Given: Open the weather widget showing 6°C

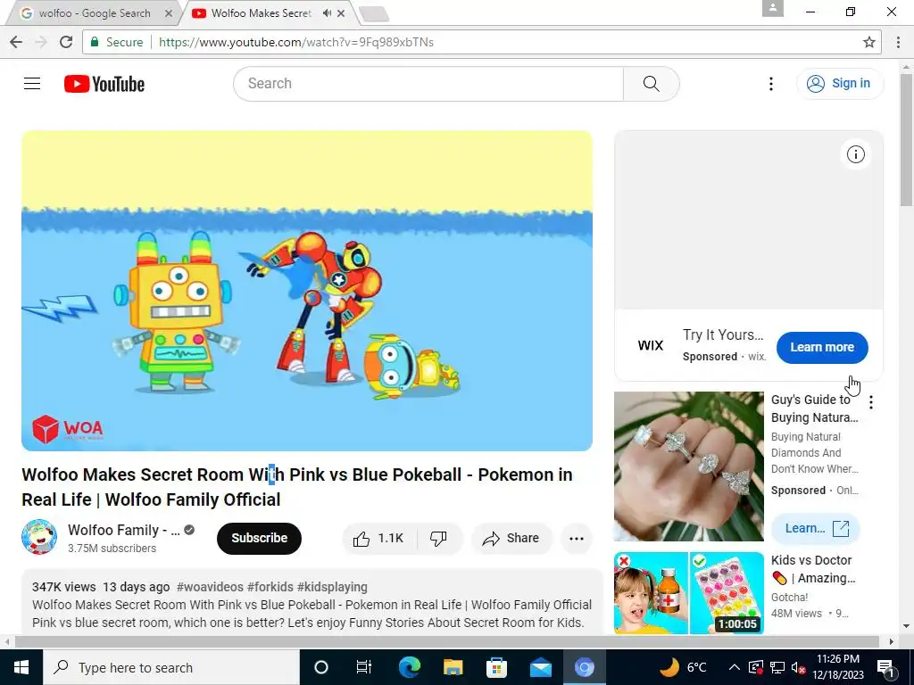Looking at the screenshot, I should tap(683, 667).
